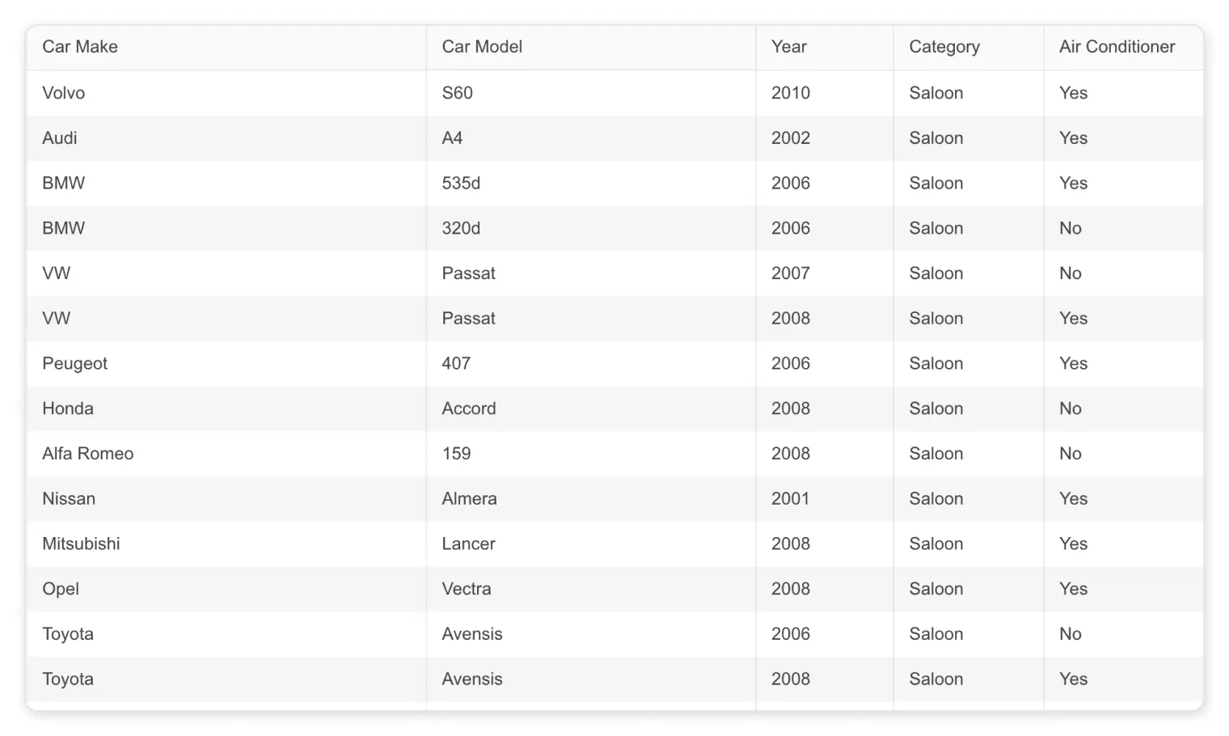This screenshot has height=736, width=1229.
Task: Select the Almera model cell
Action: [590, 499]
